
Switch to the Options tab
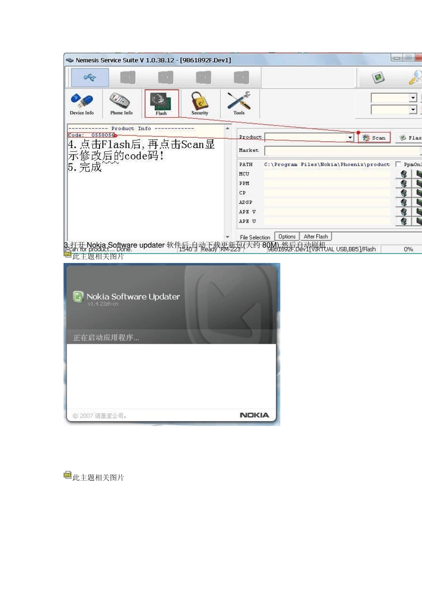(287, 237)
